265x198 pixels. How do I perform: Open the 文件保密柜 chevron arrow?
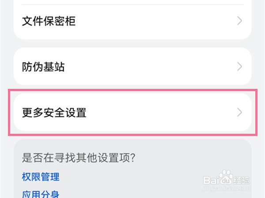point(239,21)
